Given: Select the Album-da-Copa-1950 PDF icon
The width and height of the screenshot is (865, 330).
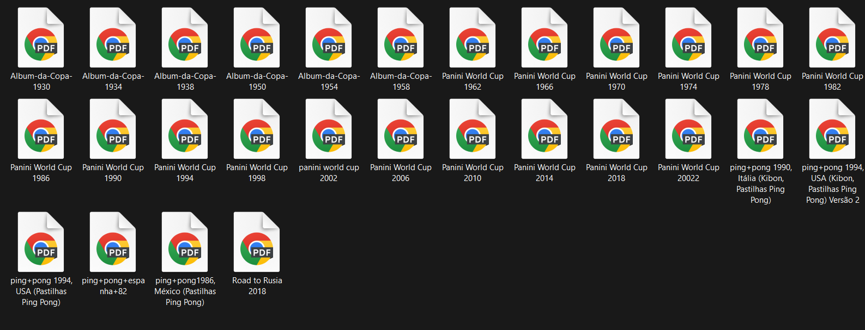Looking at the screenshot, I should 257,38.
